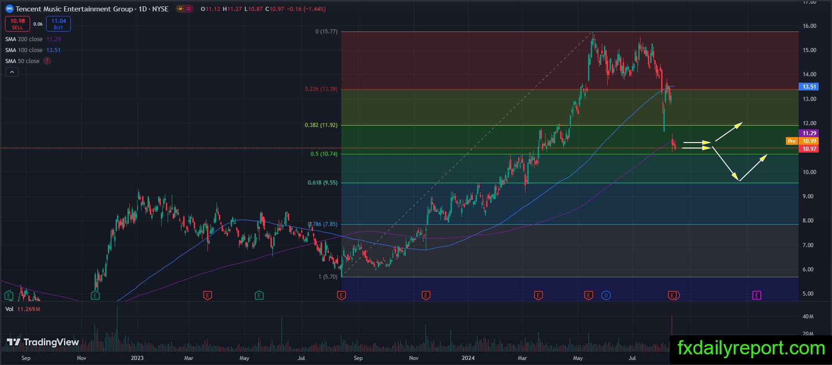Select the 0.5 (10.74) Fibonacci level label
Viewport: 832px width, 365px height.
pyautogui.click(x=324, y=154)
